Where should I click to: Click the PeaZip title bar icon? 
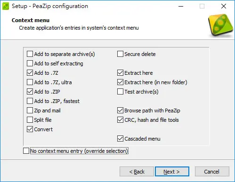pyautogui.click(x=6, y=6)
